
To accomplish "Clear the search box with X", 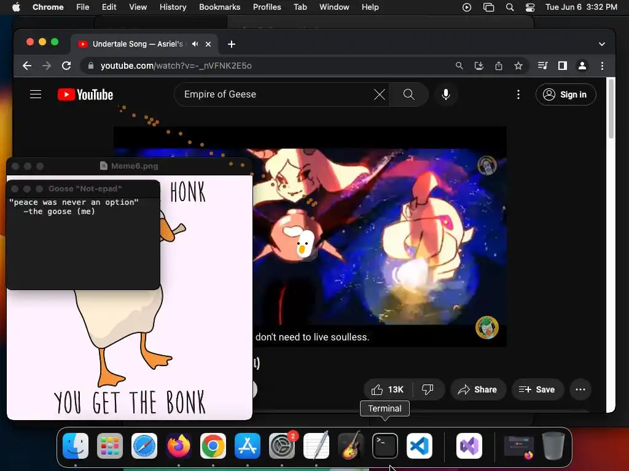I will tap(380, 94).
